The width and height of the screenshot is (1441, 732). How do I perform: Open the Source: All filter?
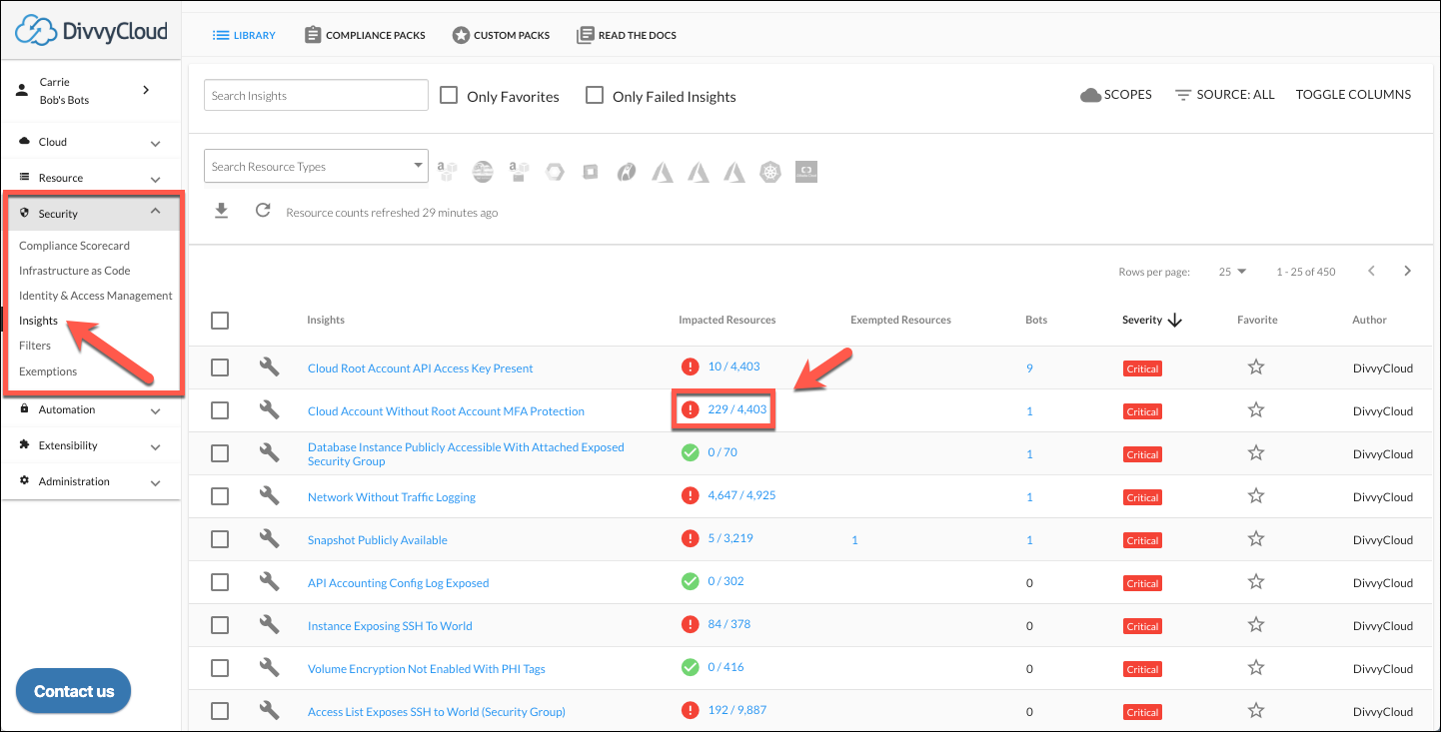point(1225,95)
